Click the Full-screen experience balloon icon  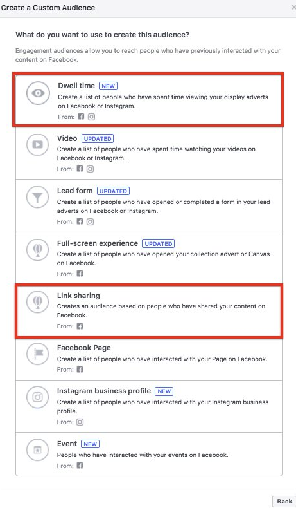(x=37, y=249)
